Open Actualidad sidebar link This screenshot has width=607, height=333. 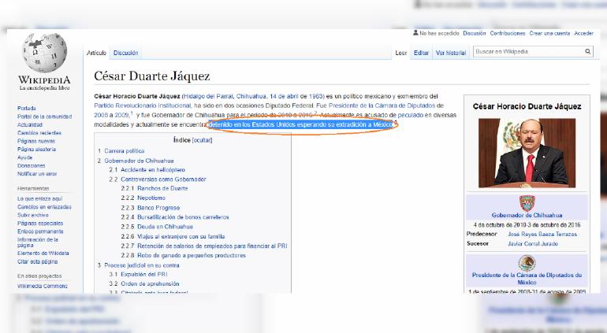(x=30, y=125)
